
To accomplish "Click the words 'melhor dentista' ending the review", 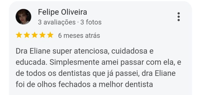I will (x=126, y=85).
